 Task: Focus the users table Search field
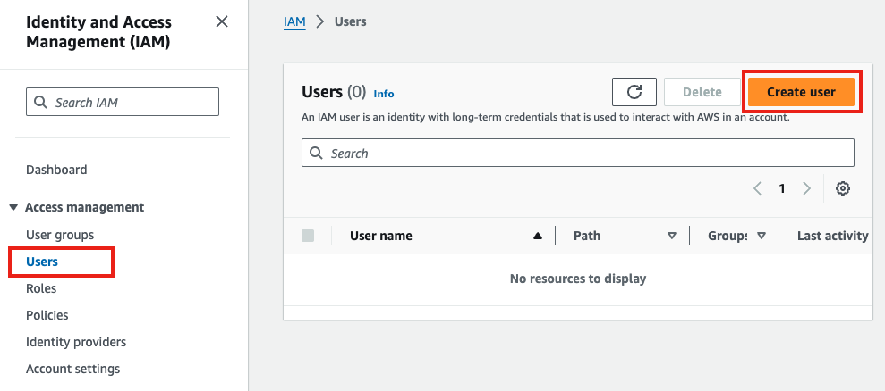point(578,153)
